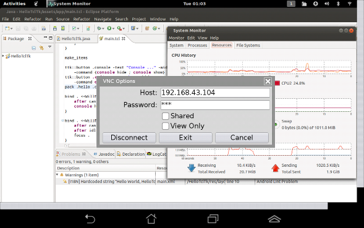The image size is (364, 228).
Task: Click the Bluetooth icon in top panel
Action: click(338, 4)
